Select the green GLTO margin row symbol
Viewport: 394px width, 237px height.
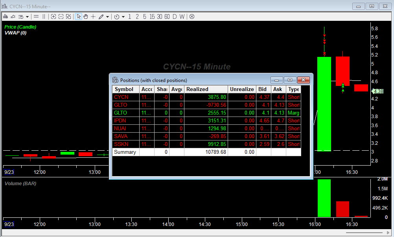click(121, 113)
